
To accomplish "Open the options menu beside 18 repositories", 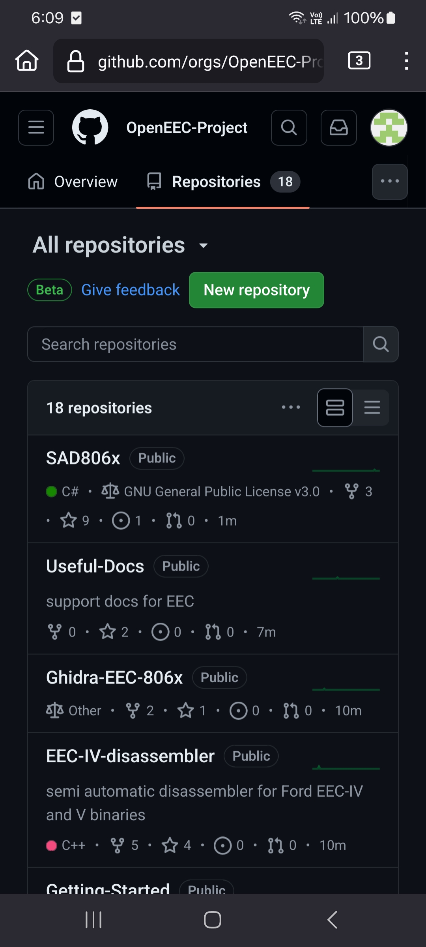I will coord(291,408).
